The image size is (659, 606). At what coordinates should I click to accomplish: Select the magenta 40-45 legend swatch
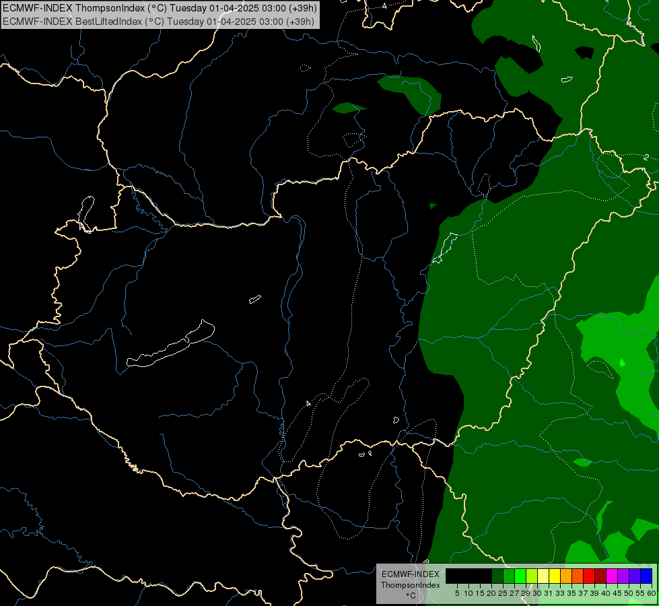tap(612, 576)
